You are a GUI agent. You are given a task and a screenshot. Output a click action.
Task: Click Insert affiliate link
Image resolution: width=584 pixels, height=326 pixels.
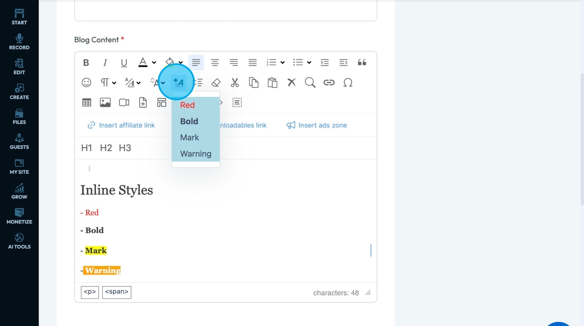pos(121,126)
